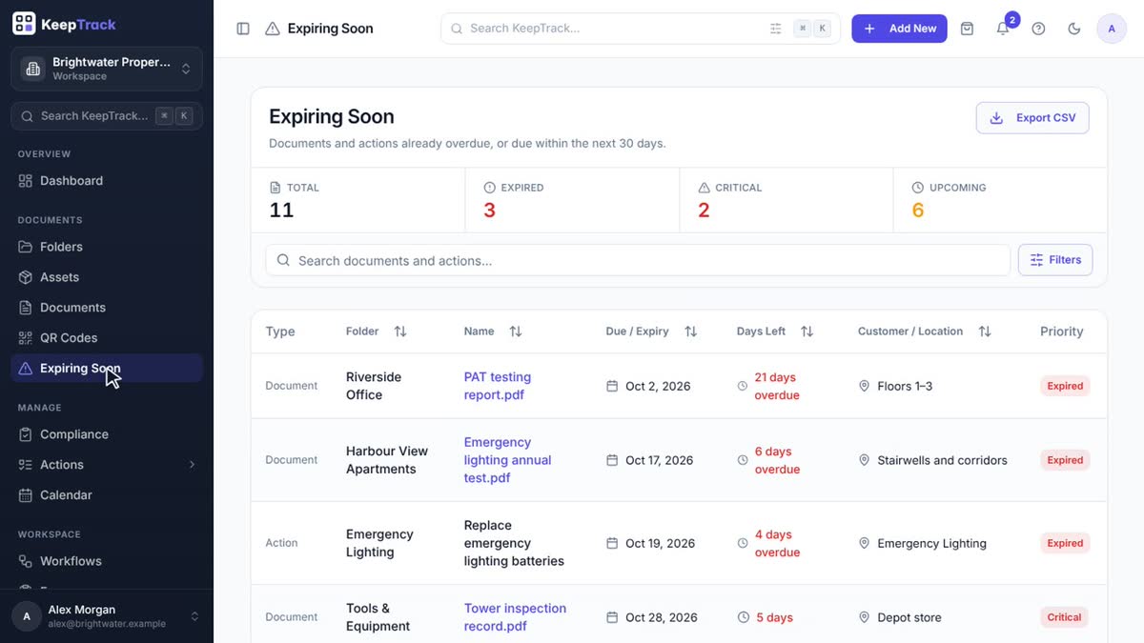Image resolution: width=1144 pixels, height=643 pixels.
Task: Open the help question-mark icon
Action: (x=1039, y=29)
